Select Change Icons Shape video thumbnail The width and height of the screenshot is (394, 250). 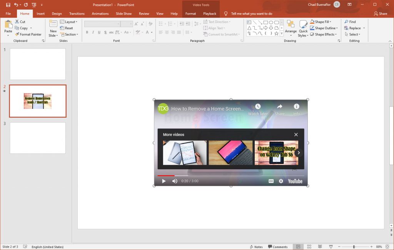(x=276, y=153)
